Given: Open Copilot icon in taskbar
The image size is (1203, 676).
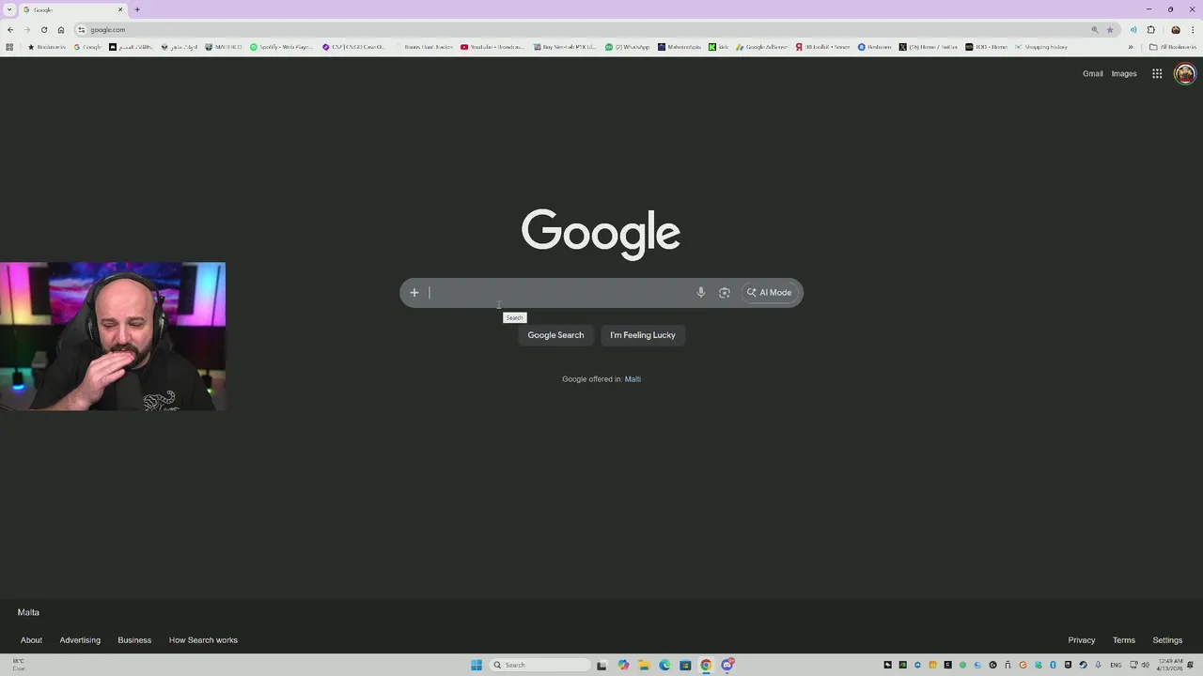Looking at the screenshot, I should coord(623,665).
